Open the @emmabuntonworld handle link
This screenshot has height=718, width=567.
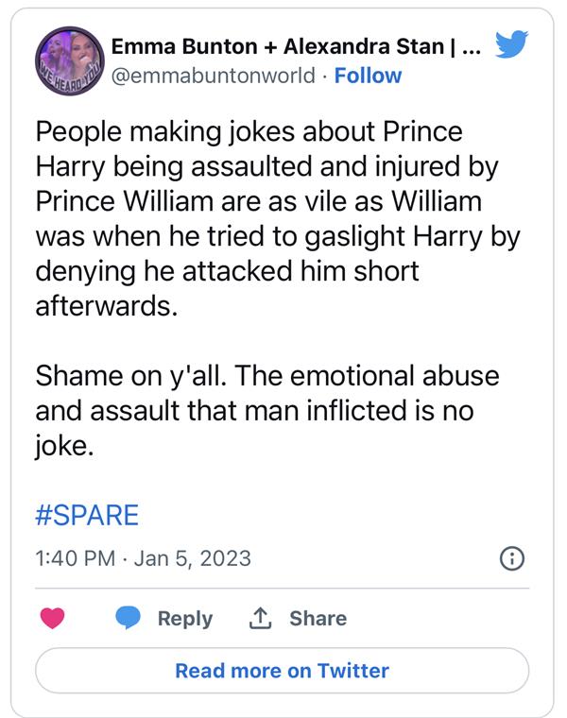coord(215,76)
